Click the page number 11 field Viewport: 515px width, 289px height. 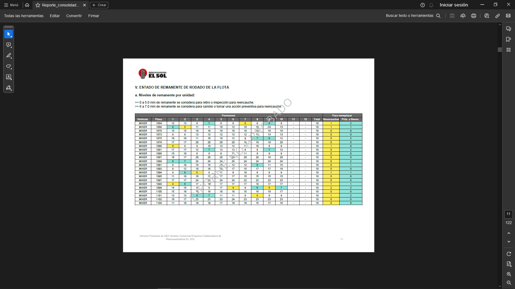point(508,214)
